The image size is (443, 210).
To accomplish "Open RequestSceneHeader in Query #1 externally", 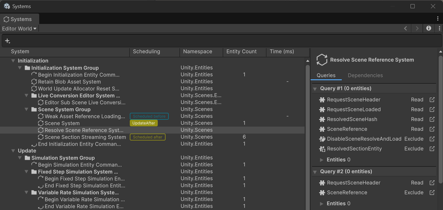I will (x=432, y=100).
